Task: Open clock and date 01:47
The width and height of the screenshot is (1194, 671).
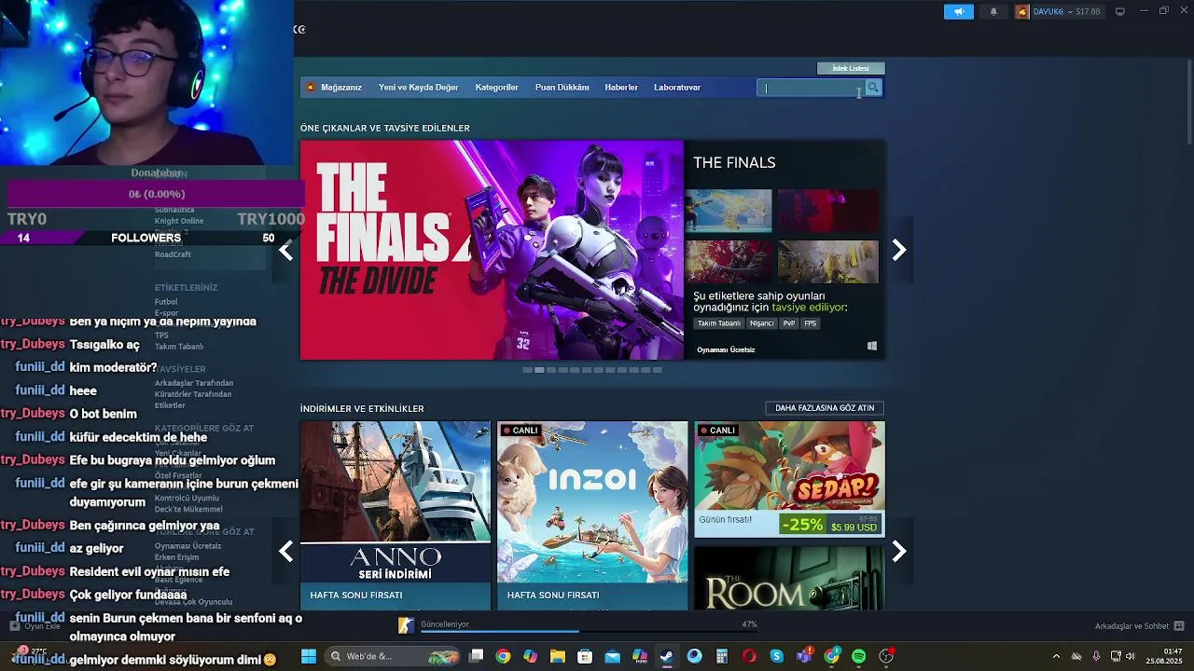Action: (1164, 656)
